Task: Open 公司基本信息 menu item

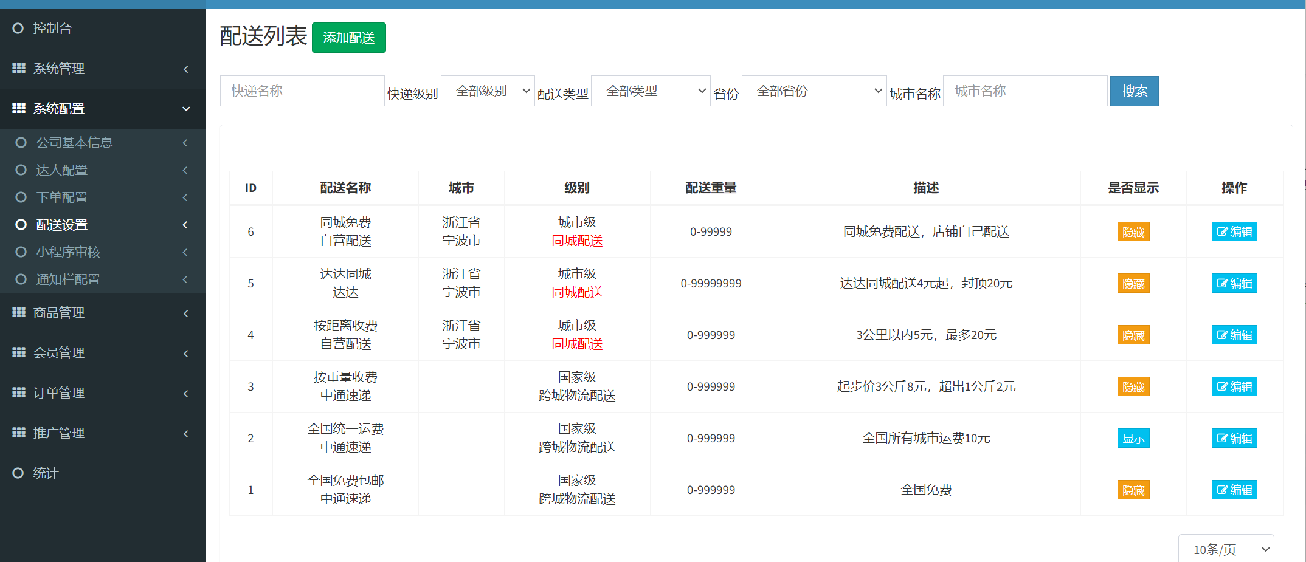Action: pyautogui.click(x=75, y=143)
